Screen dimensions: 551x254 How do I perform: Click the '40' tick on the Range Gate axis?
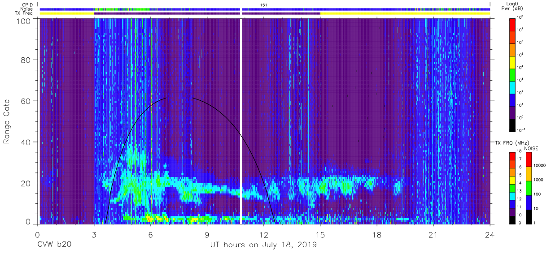click(x=26, y=142)
